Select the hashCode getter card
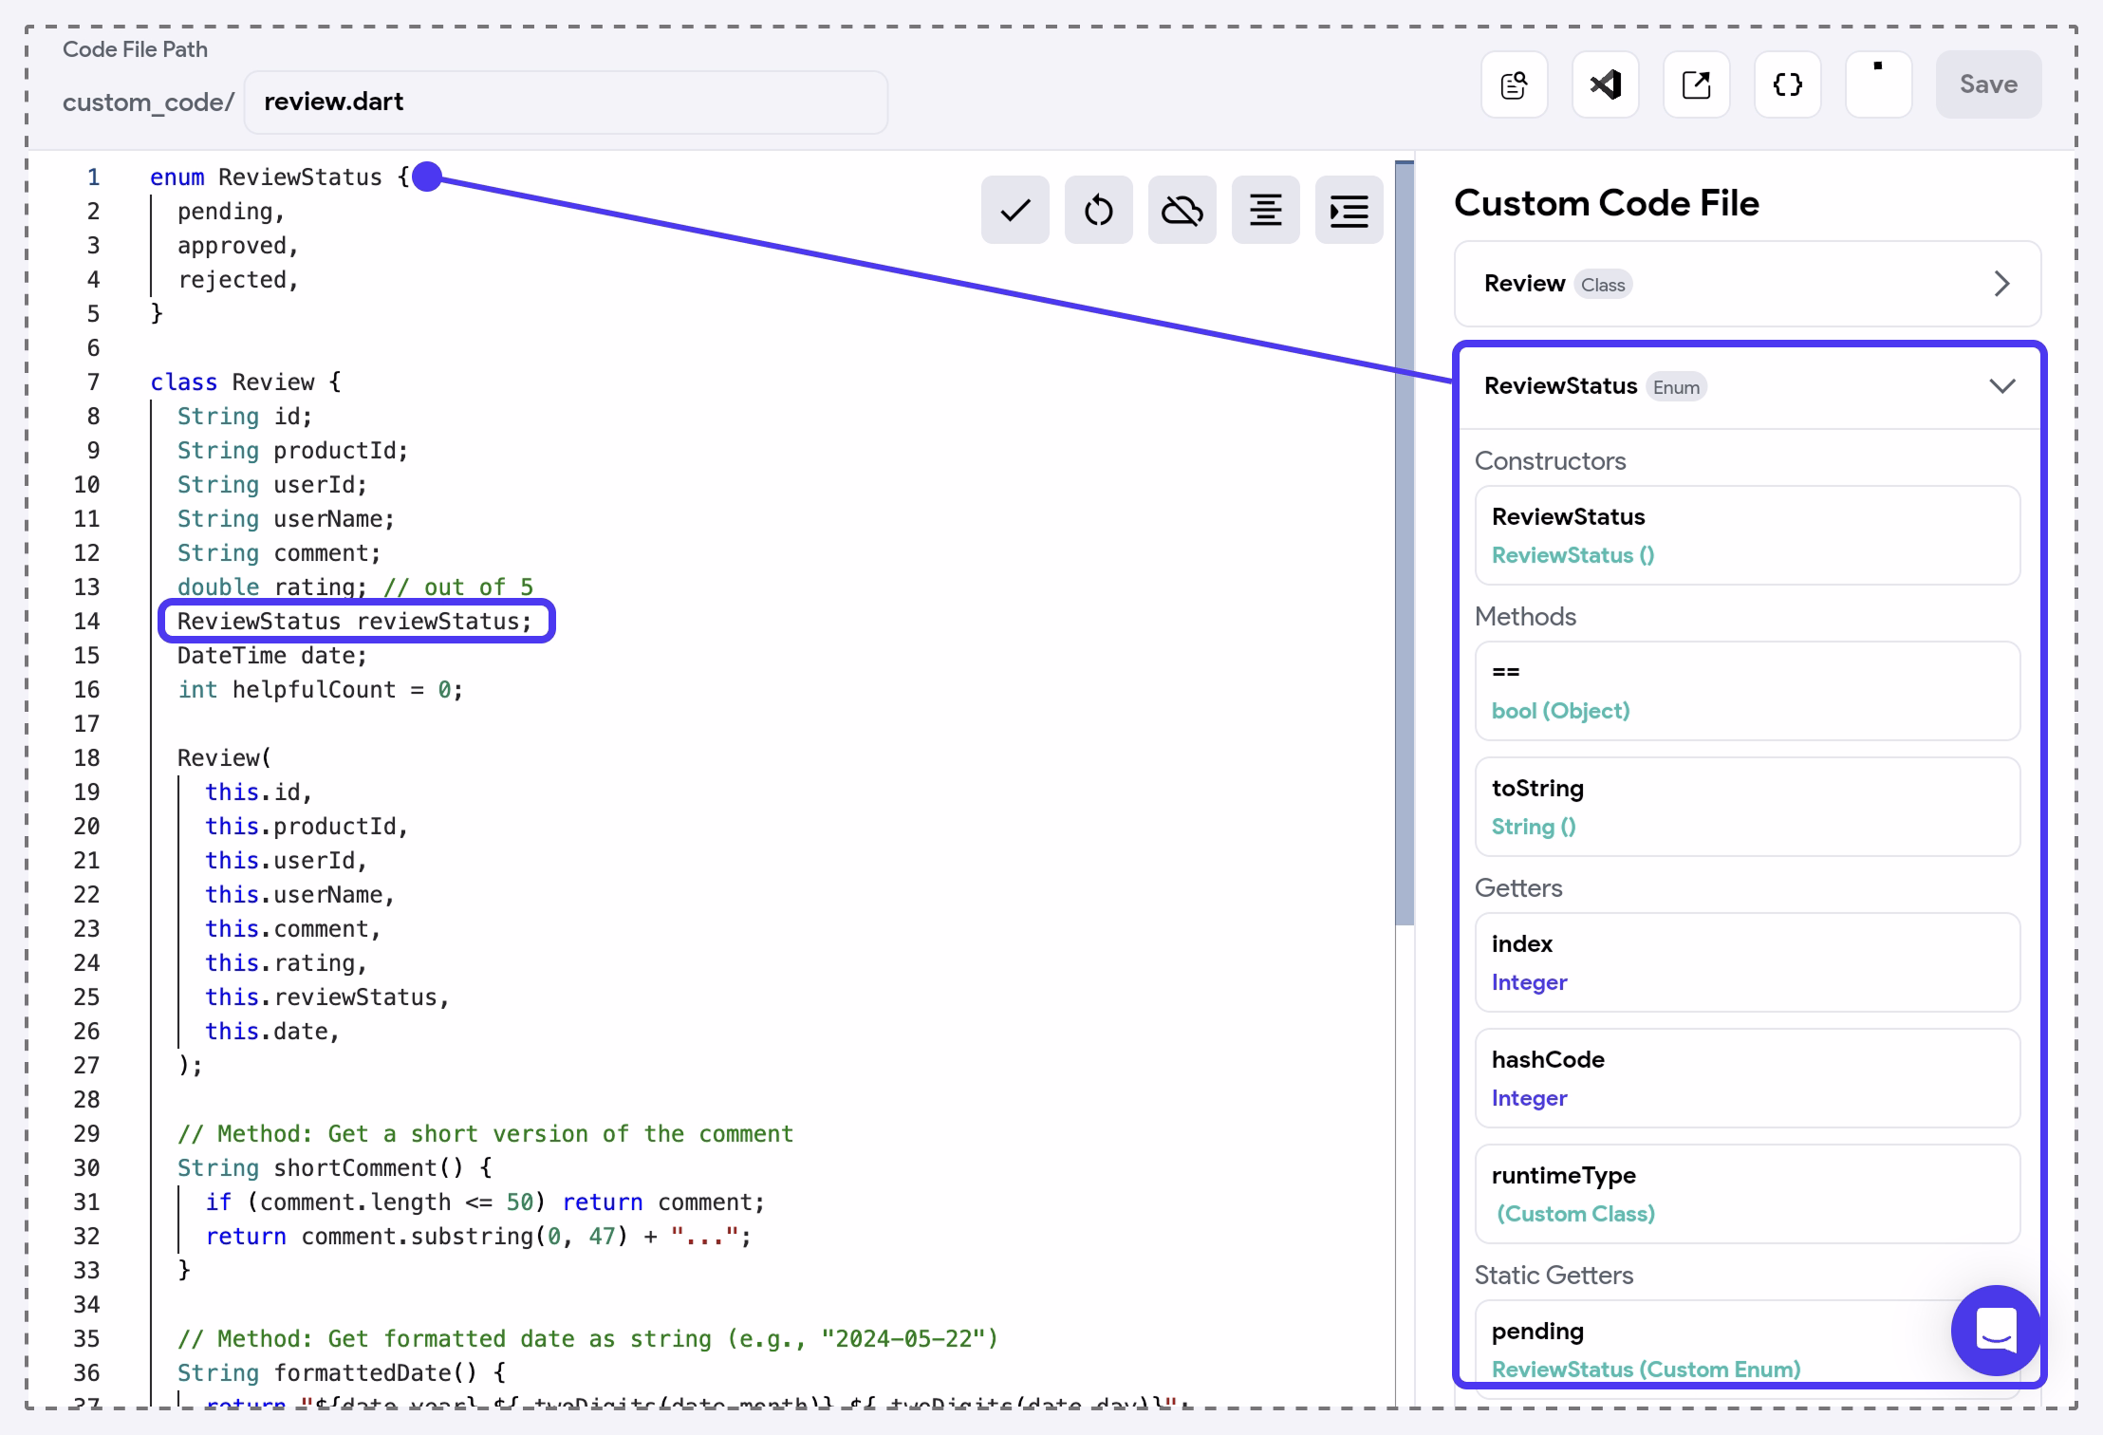 1748,1078
